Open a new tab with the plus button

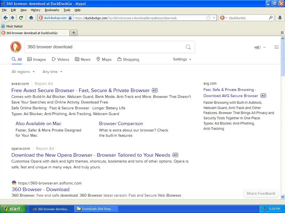(x=73, y=33)
